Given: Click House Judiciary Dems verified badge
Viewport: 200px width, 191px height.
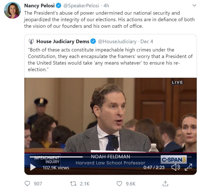Looking at the screenshot, I should 93,41.
